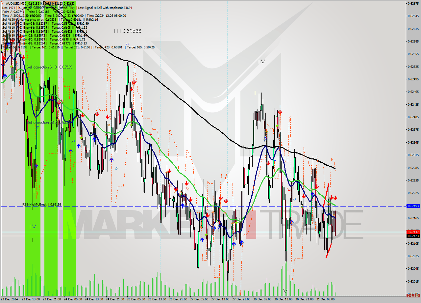This screenshot has height=303, width=421.
Task: Click the 'FSB-HighToBreak | 0.62193' label
Action: tap(42, 205)
